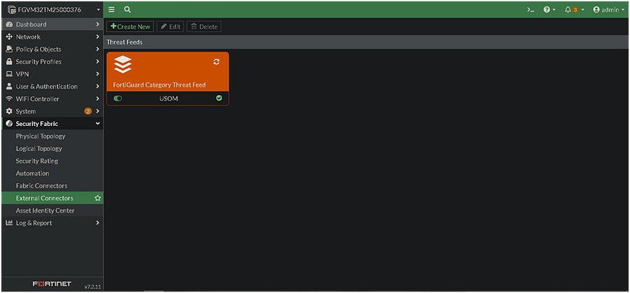Open the admin user menu

click(609, 10)
